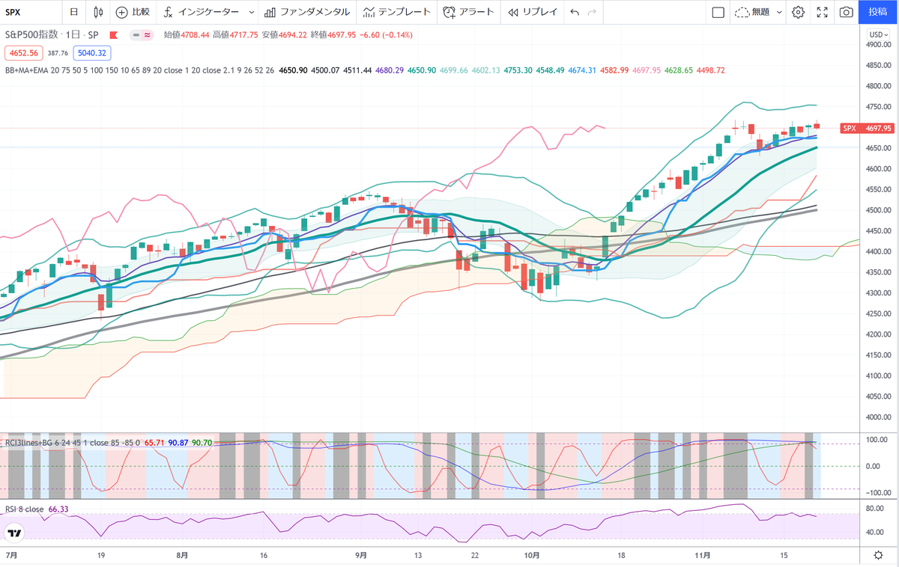The width and height of the screenshot is (899, 567).
Task: Click the 11月 date label on time axis
Action: point(704,556)
